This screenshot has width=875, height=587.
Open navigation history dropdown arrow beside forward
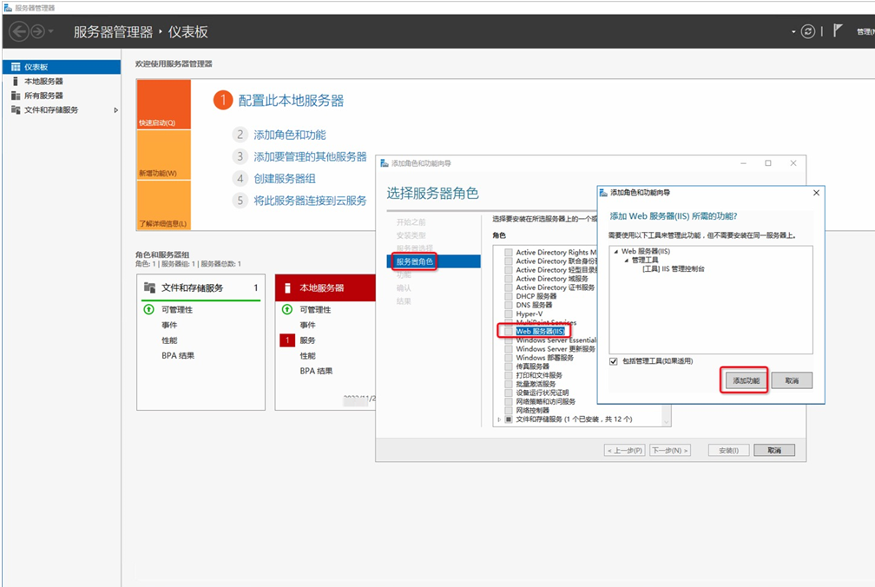tap(52, 32)
